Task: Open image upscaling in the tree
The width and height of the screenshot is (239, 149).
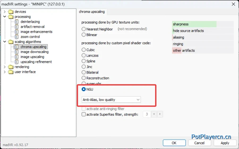Action: coord(32,57)
